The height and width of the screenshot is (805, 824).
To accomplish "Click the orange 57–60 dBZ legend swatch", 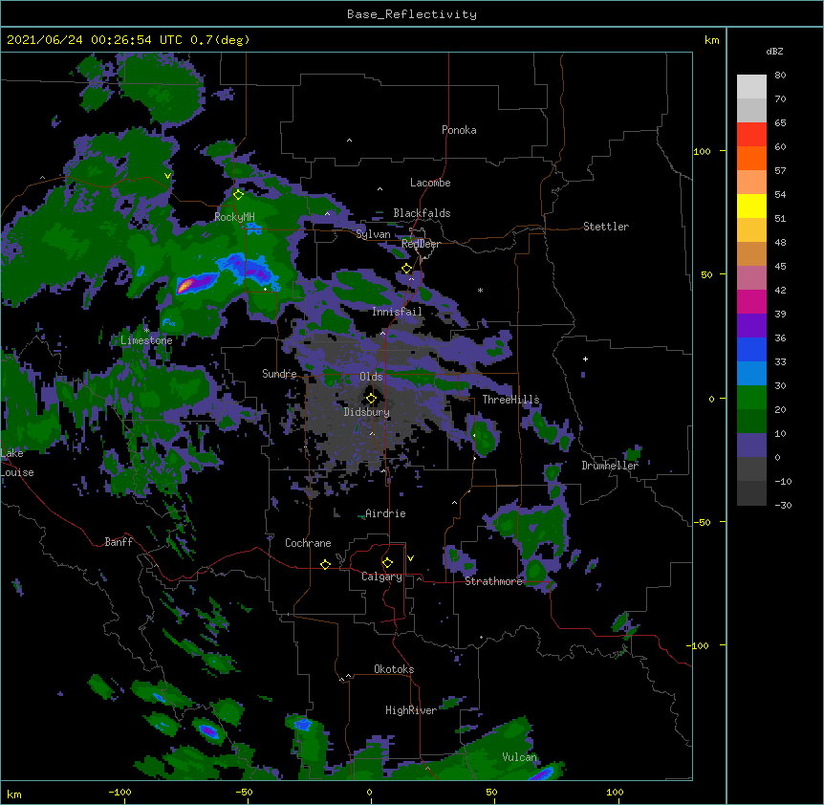I will (751, 158).
